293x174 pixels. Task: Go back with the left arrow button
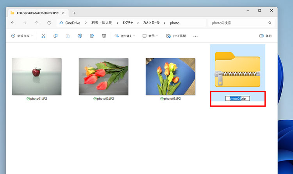tap(13, 23)
